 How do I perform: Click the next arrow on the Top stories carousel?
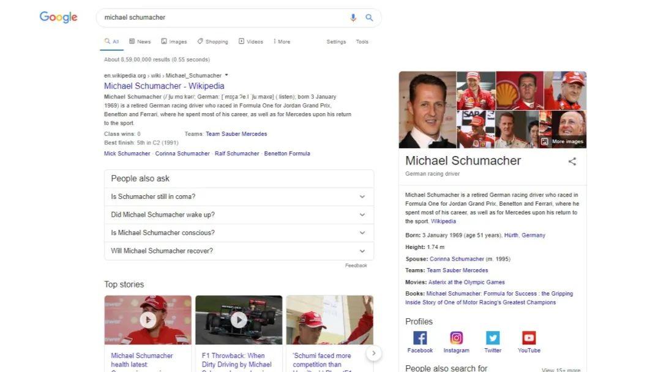(x=373, y=353)
